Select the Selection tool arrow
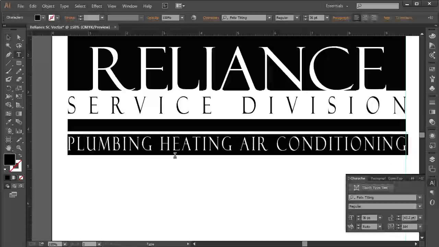This screenshot has height=247, width=439. [9, 37]
